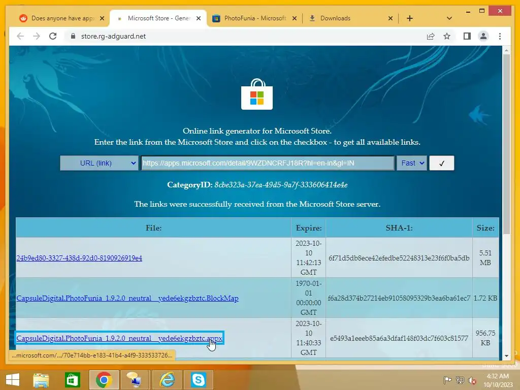
Task: View site security lock information
Action: click(73, 36)
